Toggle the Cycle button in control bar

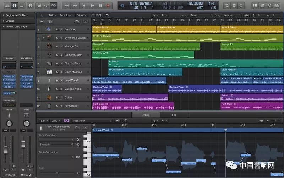(226, 5)
